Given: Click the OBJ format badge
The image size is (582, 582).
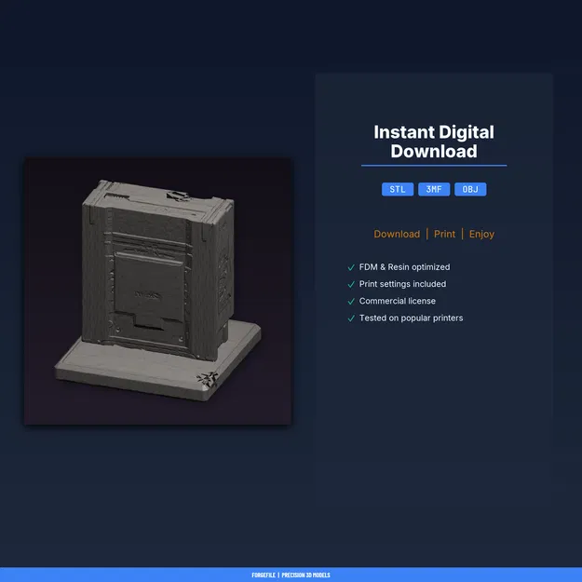Looking at the screenshot, I should coord(470,189).
